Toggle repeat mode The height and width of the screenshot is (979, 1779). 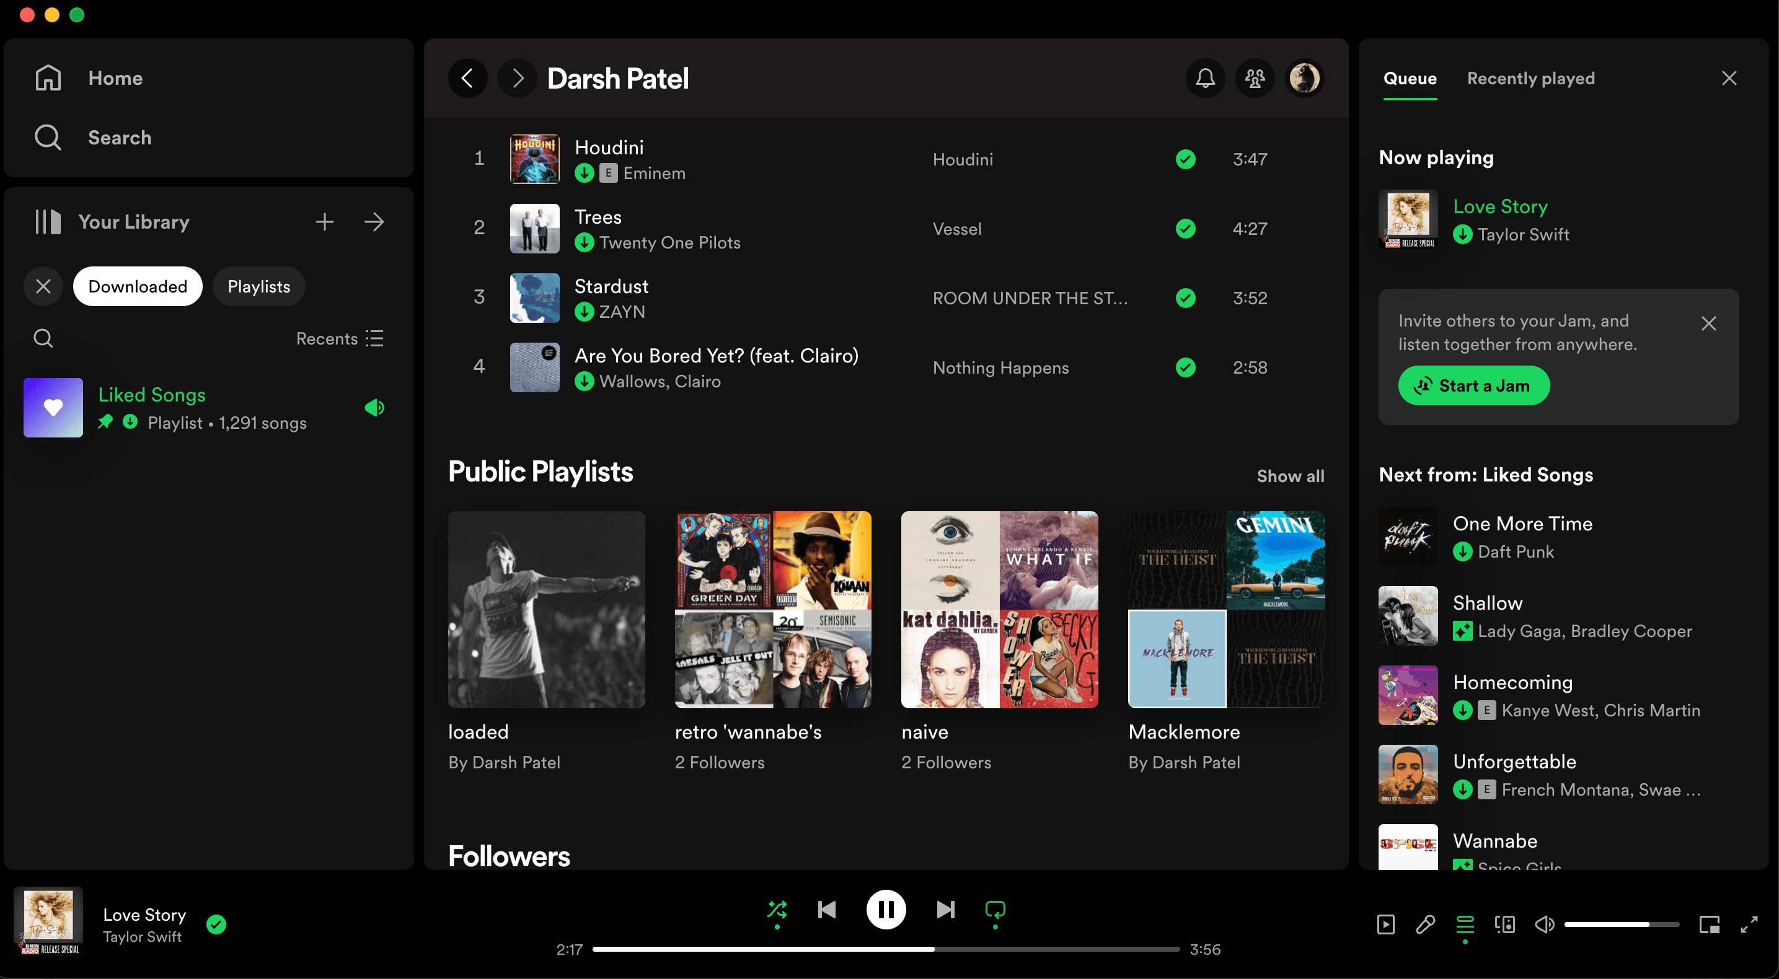coord(995,910)
